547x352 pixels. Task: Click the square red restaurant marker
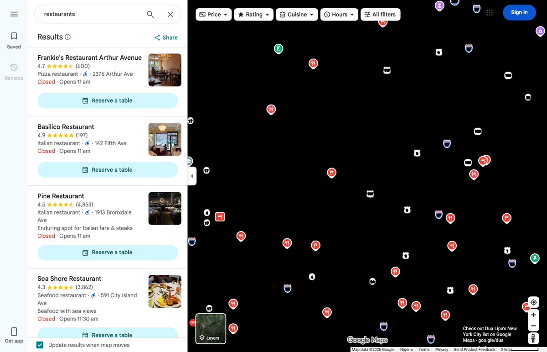click(220, 217)
